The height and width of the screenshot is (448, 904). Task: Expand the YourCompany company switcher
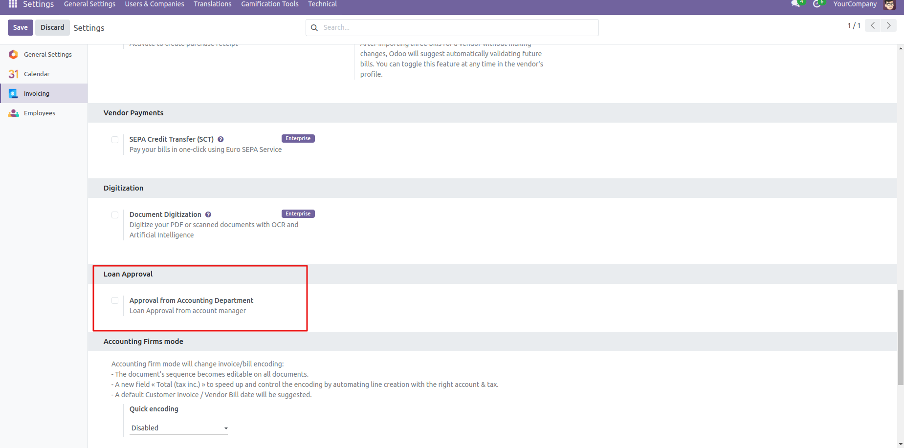coord(855,4)
